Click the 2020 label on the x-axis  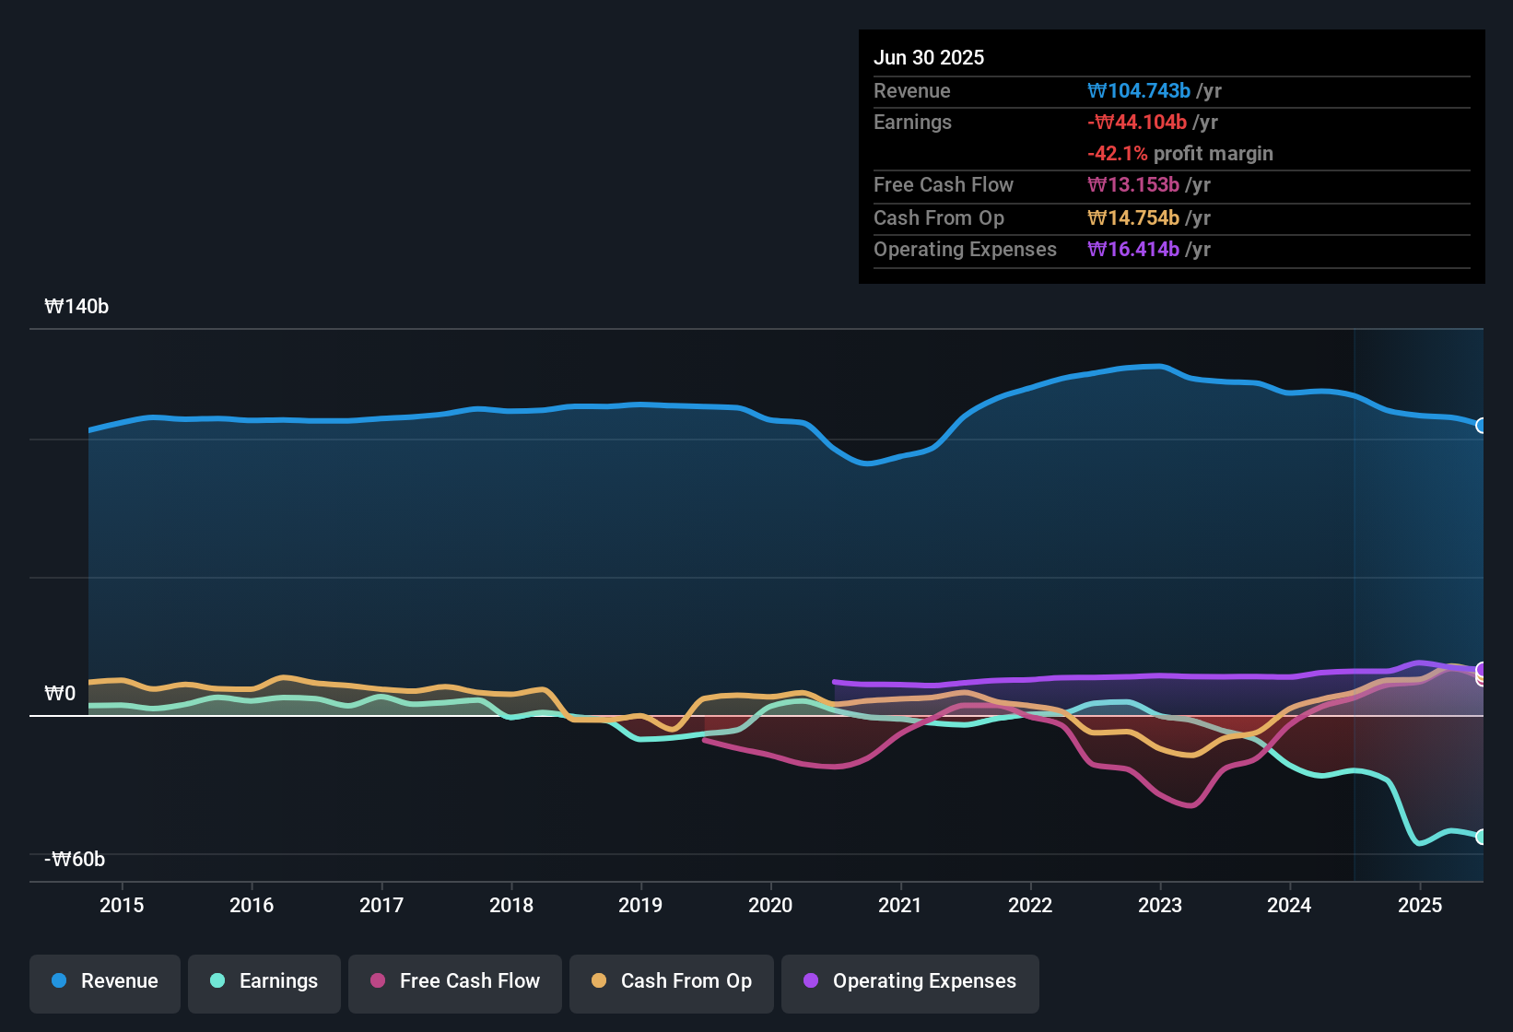pyautogui.click(x=770, y=905)
